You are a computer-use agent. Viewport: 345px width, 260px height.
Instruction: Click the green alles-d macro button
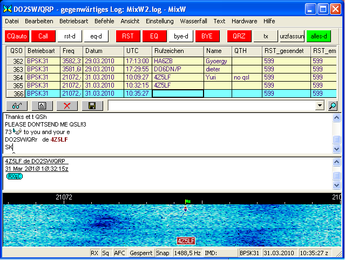[x=319, y=36]
